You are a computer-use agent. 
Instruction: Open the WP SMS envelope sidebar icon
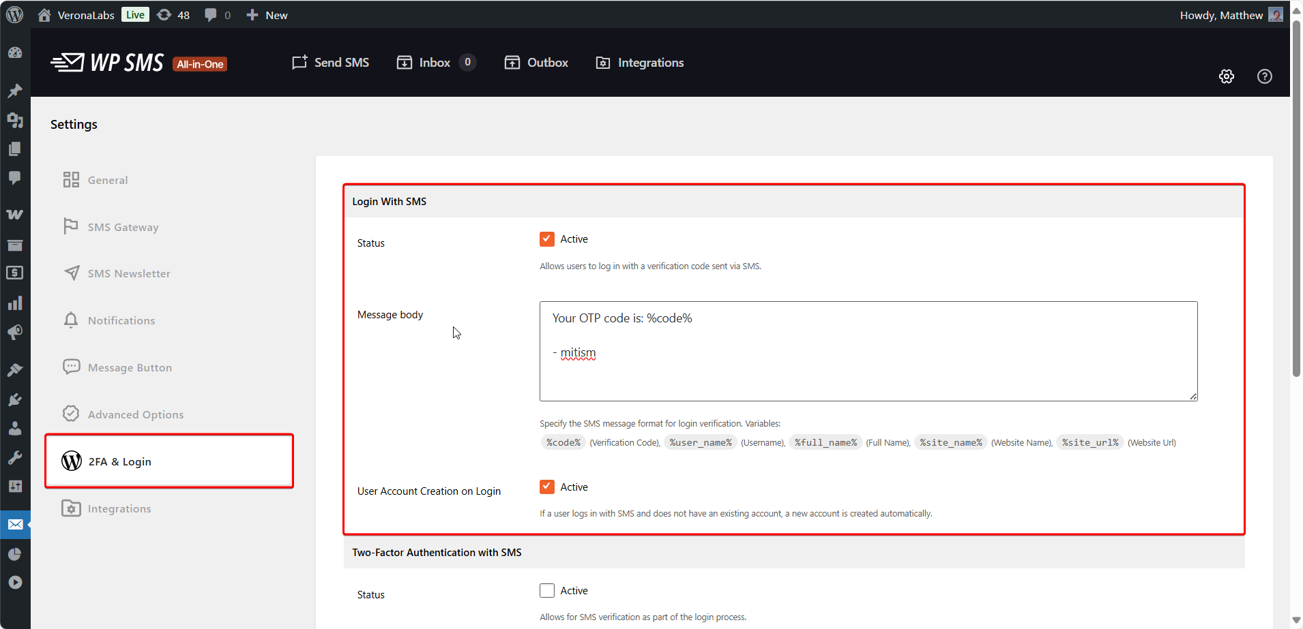click(x=15, y=525)
